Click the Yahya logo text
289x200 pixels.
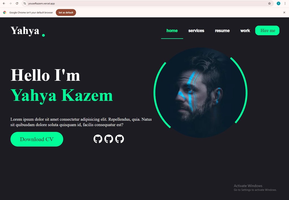click(25, 31)
